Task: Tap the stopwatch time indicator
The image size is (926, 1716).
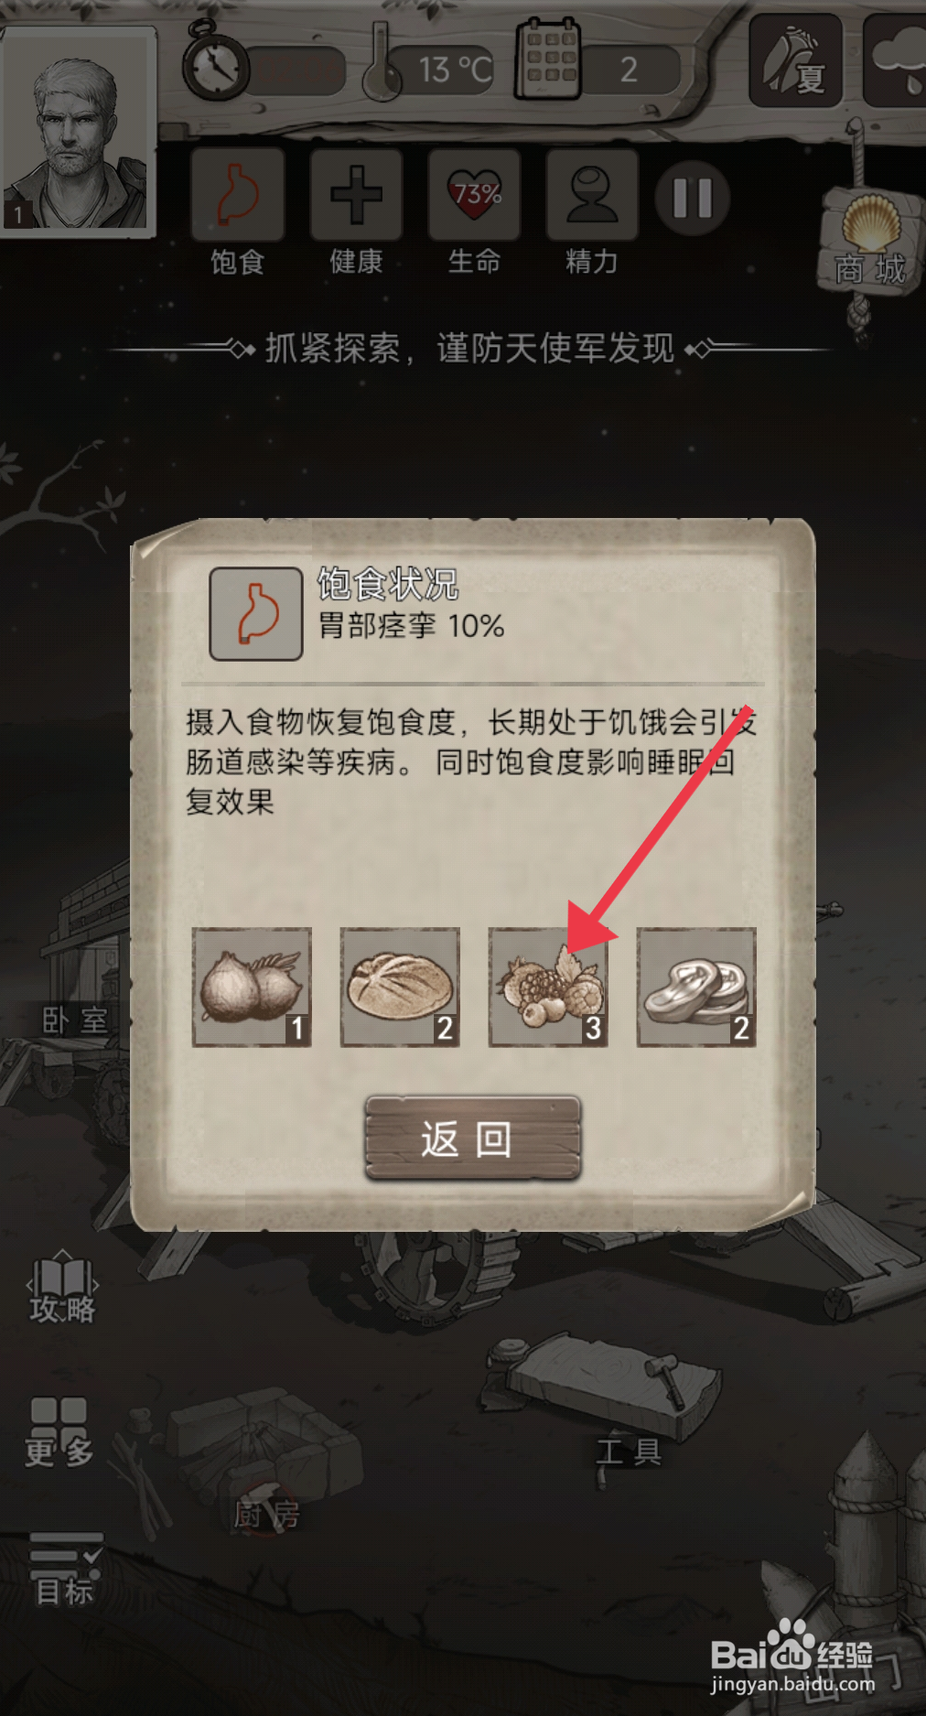Action: (x=217, y=62)
